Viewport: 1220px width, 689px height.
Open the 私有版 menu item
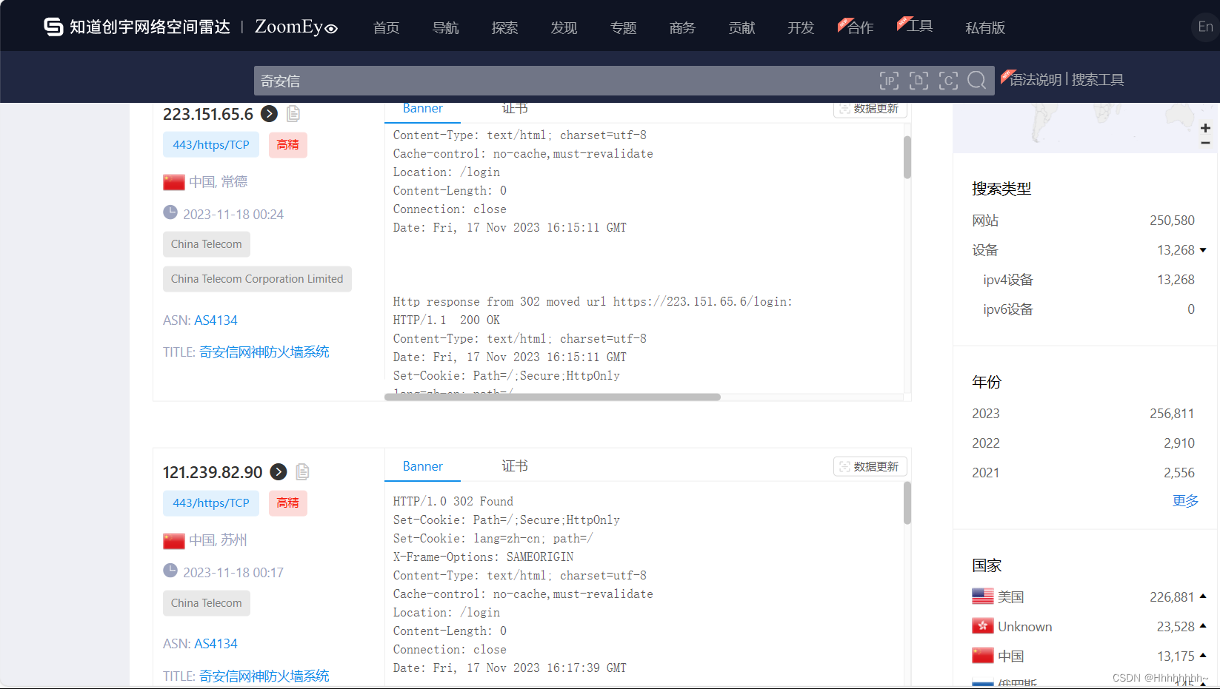(985, 27)
